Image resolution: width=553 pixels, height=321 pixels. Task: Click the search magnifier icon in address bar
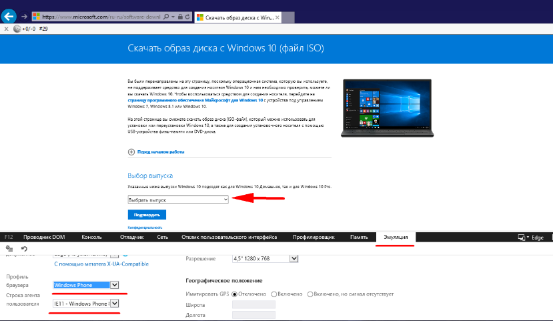point(166,17)
